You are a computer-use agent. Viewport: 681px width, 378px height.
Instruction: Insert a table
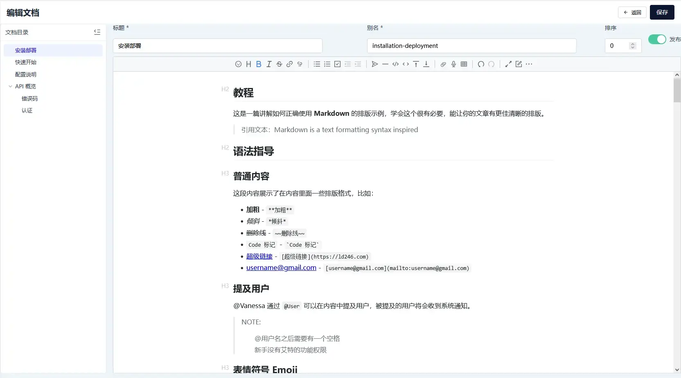[464, 64]
